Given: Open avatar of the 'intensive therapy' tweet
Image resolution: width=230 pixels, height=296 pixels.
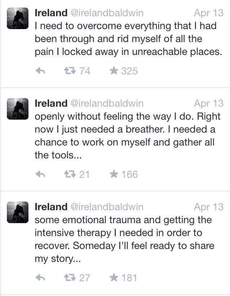Looking at the screenshot, I should click(18, 212).
